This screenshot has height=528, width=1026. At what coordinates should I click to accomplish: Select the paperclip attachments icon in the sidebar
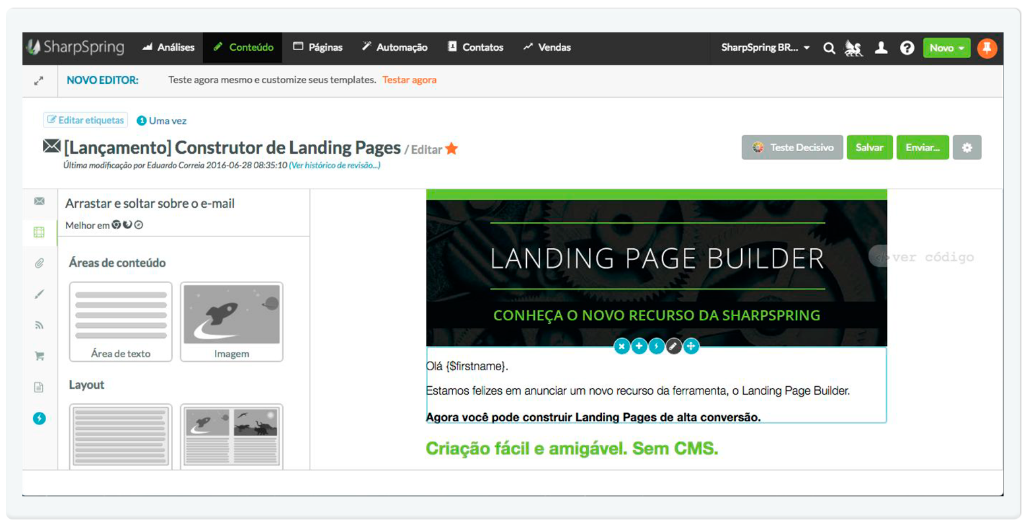(40, 263)
